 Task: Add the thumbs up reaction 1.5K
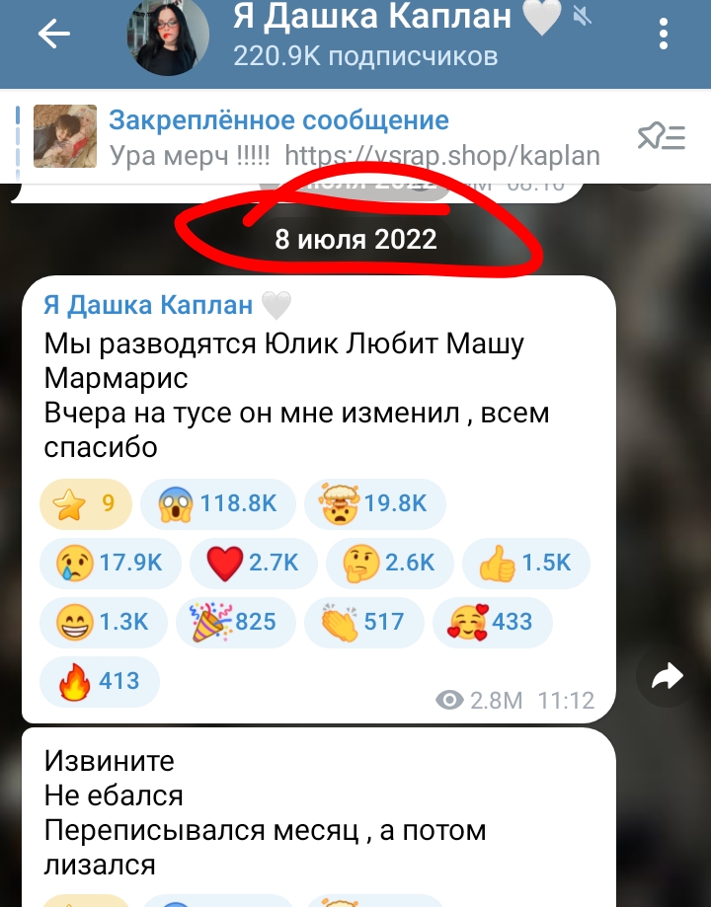point(525,563)
